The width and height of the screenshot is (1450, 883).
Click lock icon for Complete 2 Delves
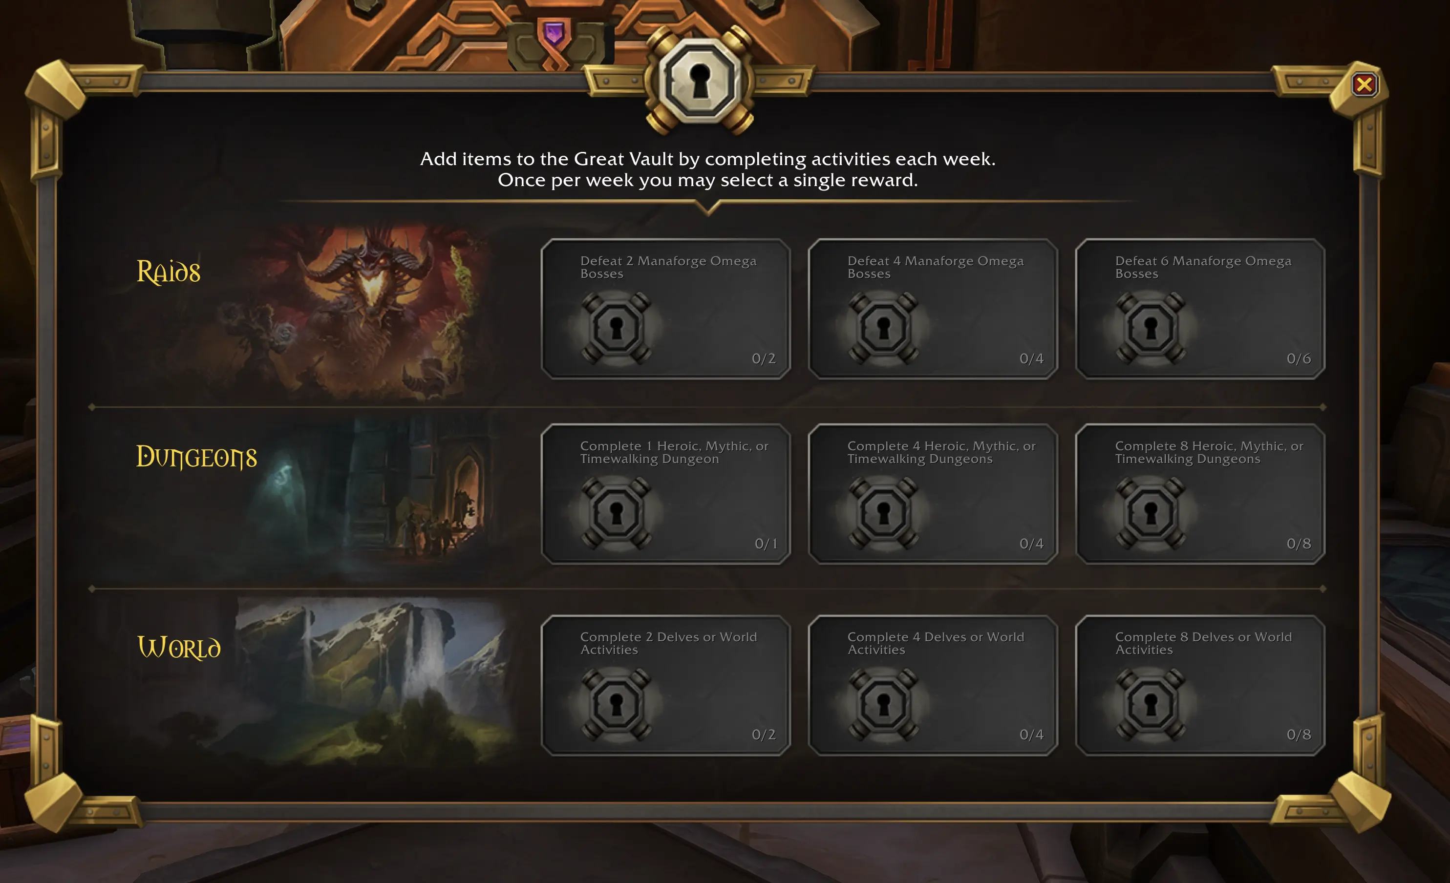(x=616, y=704)
